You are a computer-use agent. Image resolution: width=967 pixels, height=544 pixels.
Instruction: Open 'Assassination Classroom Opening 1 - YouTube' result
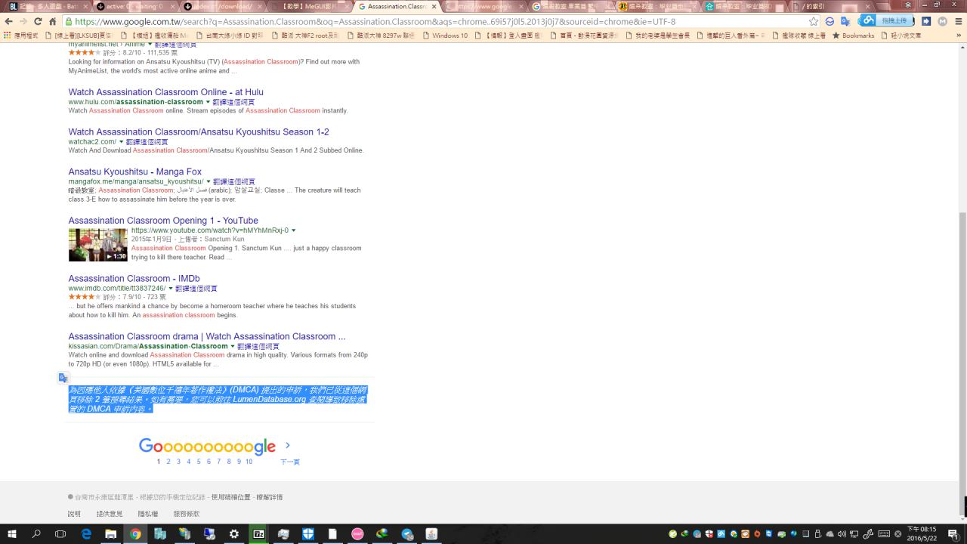[163, 221]
